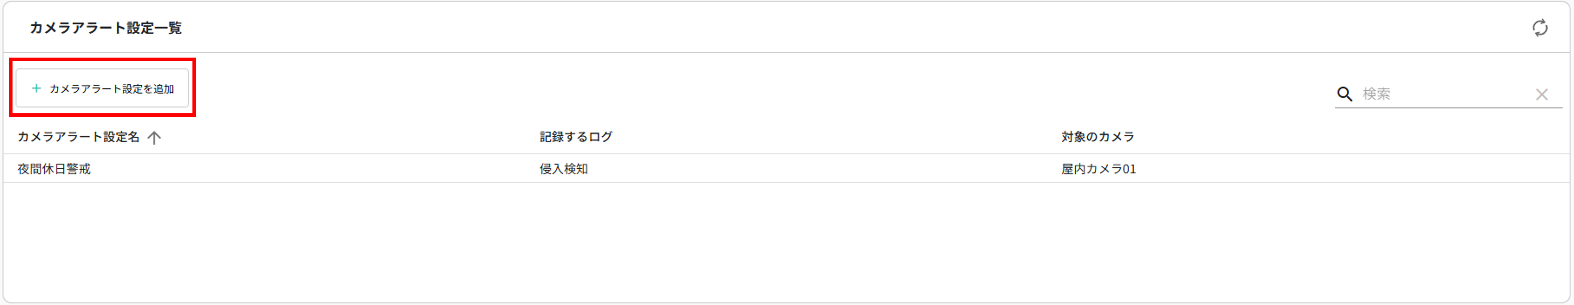The image size is (1574, 305).
Task: Open the 夜間休日警戒 alert setting
Action: (54, 169)
